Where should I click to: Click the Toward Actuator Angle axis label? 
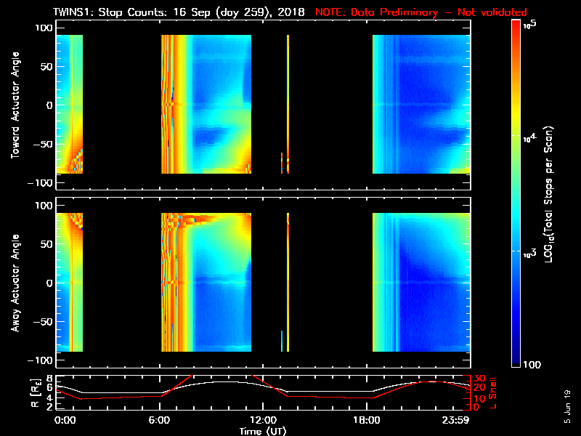15,105
